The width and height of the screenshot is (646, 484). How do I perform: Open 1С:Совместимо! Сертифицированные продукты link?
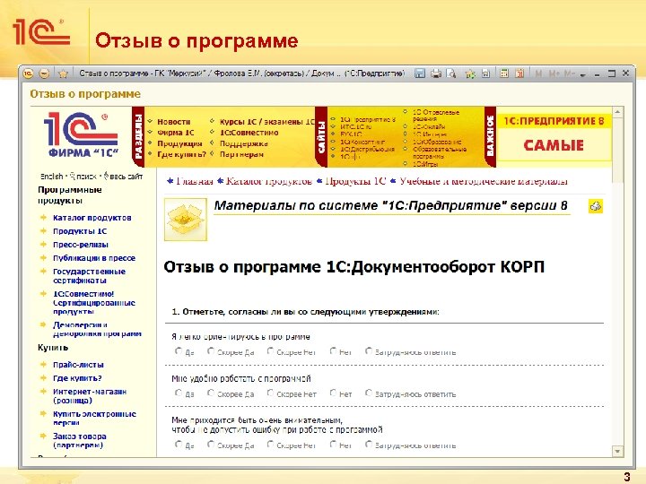click(x=94, y=303)
